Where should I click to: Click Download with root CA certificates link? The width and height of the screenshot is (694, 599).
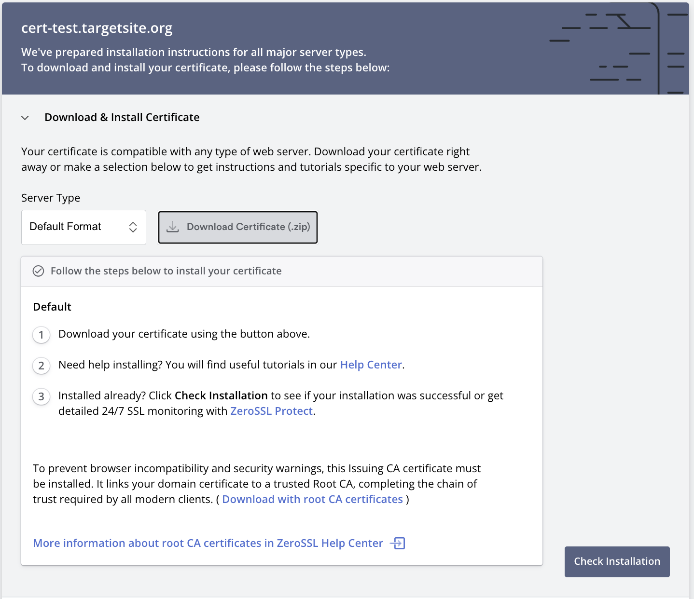(x=312, y=499)
